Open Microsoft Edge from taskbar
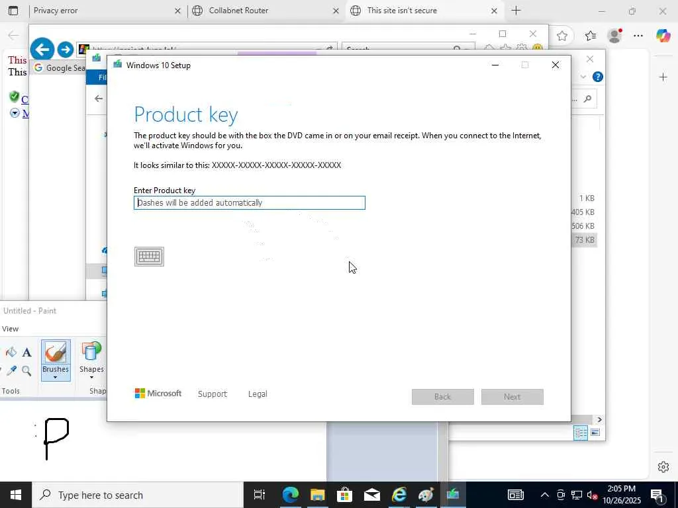The width and height of the screenshot is (678, 508). pyautogui.click(x=290, y=495)
